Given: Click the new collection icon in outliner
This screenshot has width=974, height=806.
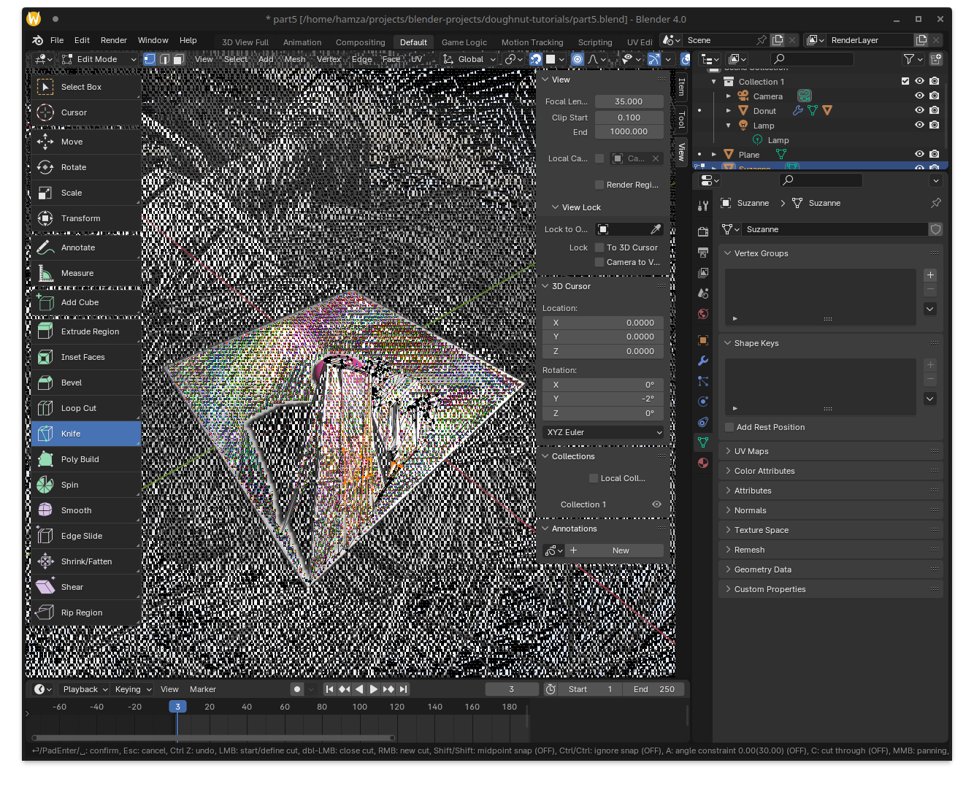Looking at the screenshot, I should coord(935,59).
